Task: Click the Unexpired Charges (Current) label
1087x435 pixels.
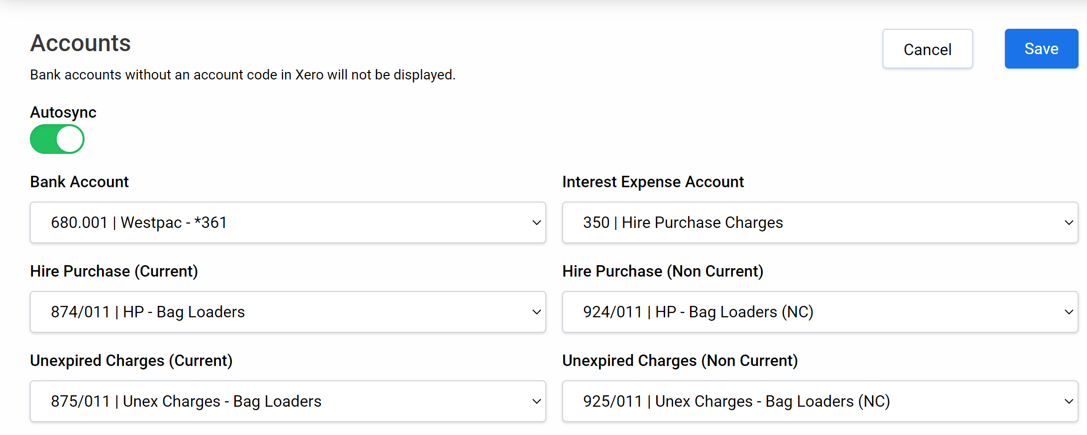Action: (x=131, y=361)
